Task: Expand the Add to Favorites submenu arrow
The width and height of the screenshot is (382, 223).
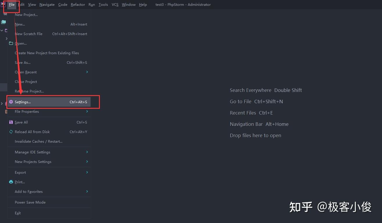Action: click(x=87, y=191)
